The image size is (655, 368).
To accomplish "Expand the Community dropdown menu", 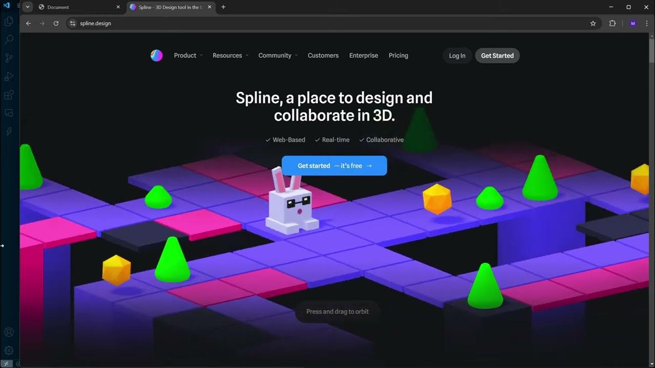I will tap(278, 56).
